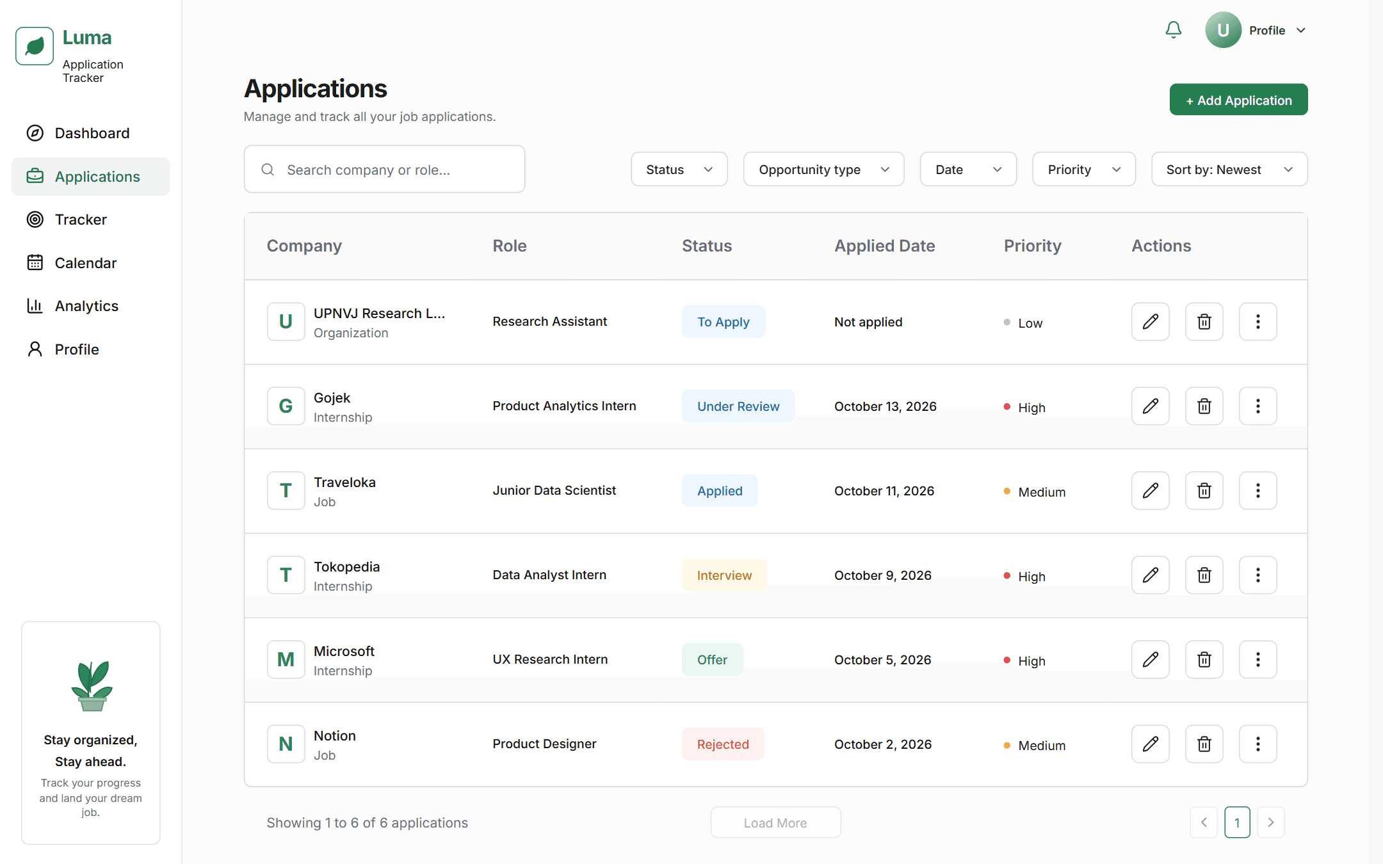Expand the Priority filter dropdown
This screenshot has height=864, width=1383.
click(1083, 170)
